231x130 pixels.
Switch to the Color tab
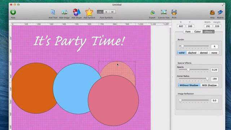(x=197, y=32)
